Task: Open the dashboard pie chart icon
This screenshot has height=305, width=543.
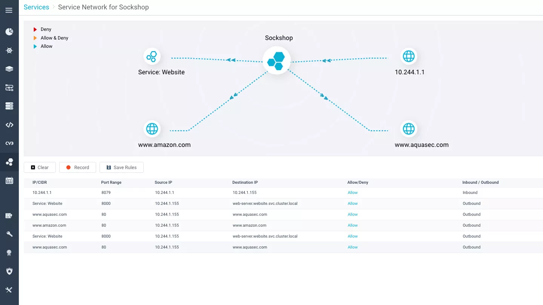Action: [x=9, y=32]
